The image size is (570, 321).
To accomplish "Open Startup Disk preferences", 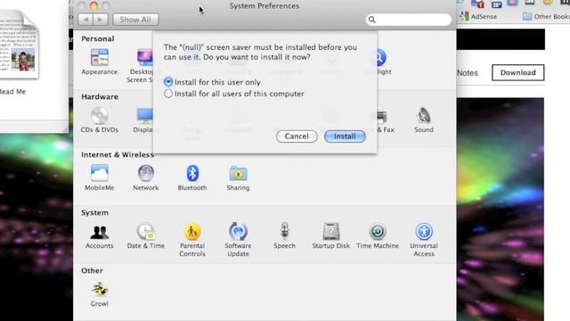I will [330, 235].
